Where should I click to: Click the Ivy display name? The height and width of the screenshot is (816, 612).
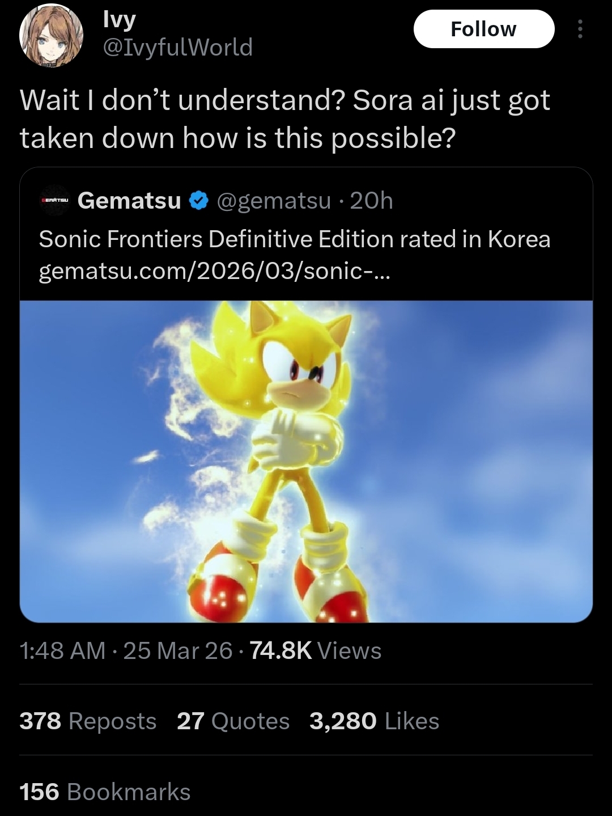point(119,20)
